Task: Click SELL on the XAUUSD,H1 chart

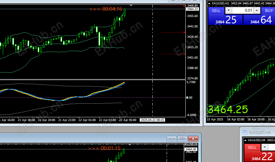Action: click(216, 11)
